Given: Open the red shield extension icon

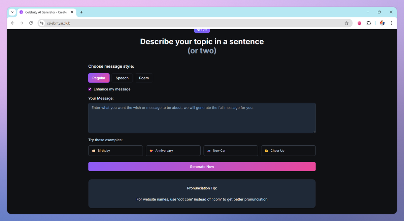Looking at the screenshot, I should point(359,23).
